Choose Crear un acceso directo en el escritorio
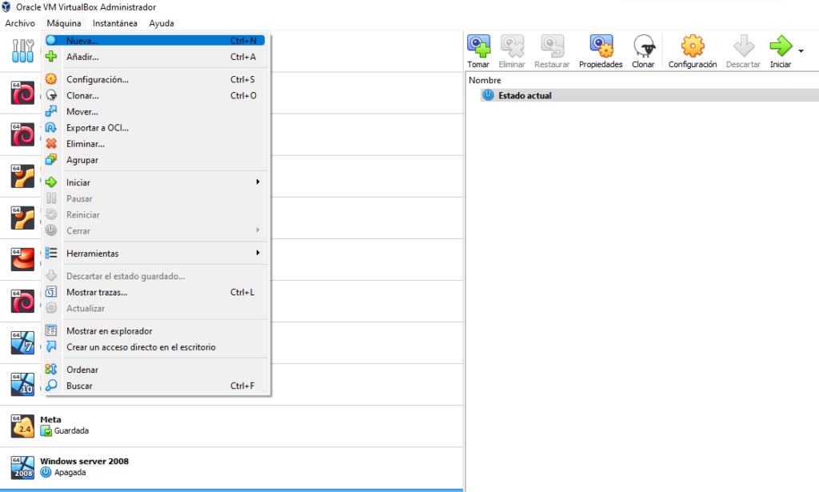This screenshot has width=819, height=492. [x=154, y=347]
